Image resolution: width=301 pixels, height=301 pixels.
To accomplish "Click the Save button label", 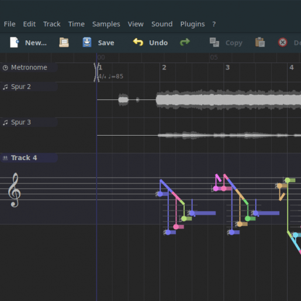I will (x=106, y=43).
